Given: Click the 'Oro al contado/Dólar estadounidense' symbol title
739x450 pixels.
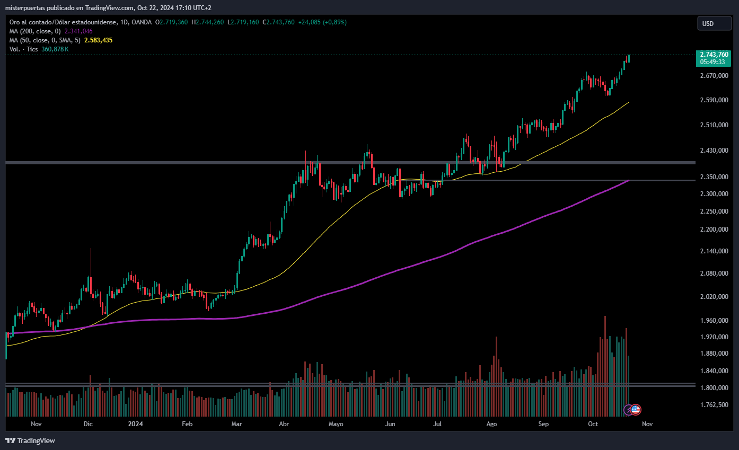Looking at the screenshot, I should pyautogui.click(x=63, y=22).
